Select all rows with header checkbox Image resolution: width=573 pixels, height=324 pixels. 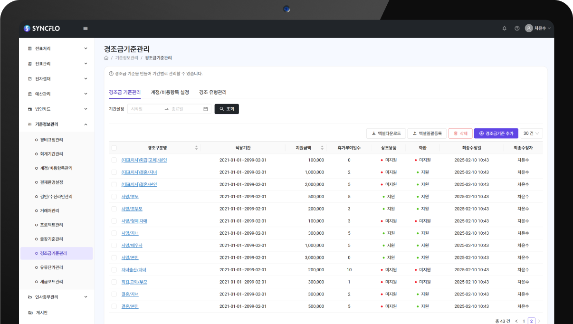[114, 148]
